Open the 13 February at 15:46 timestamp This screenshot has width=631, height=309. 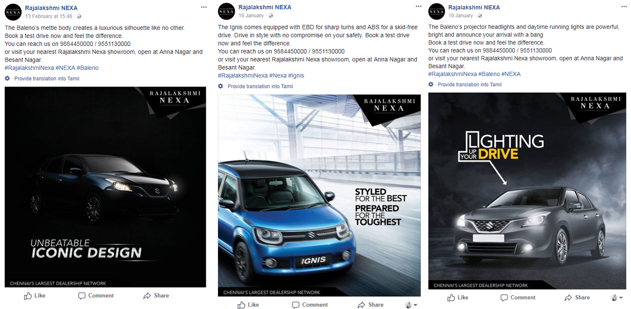[49, 16]
